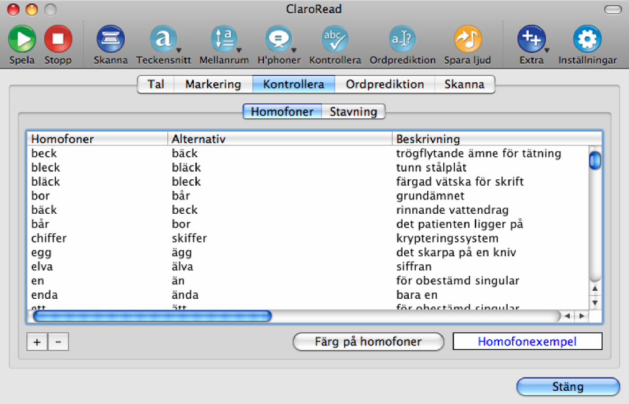This screenshot has height=404, width=629.
Task: Switch to the Tal tab
Action: tap(156, 84)
